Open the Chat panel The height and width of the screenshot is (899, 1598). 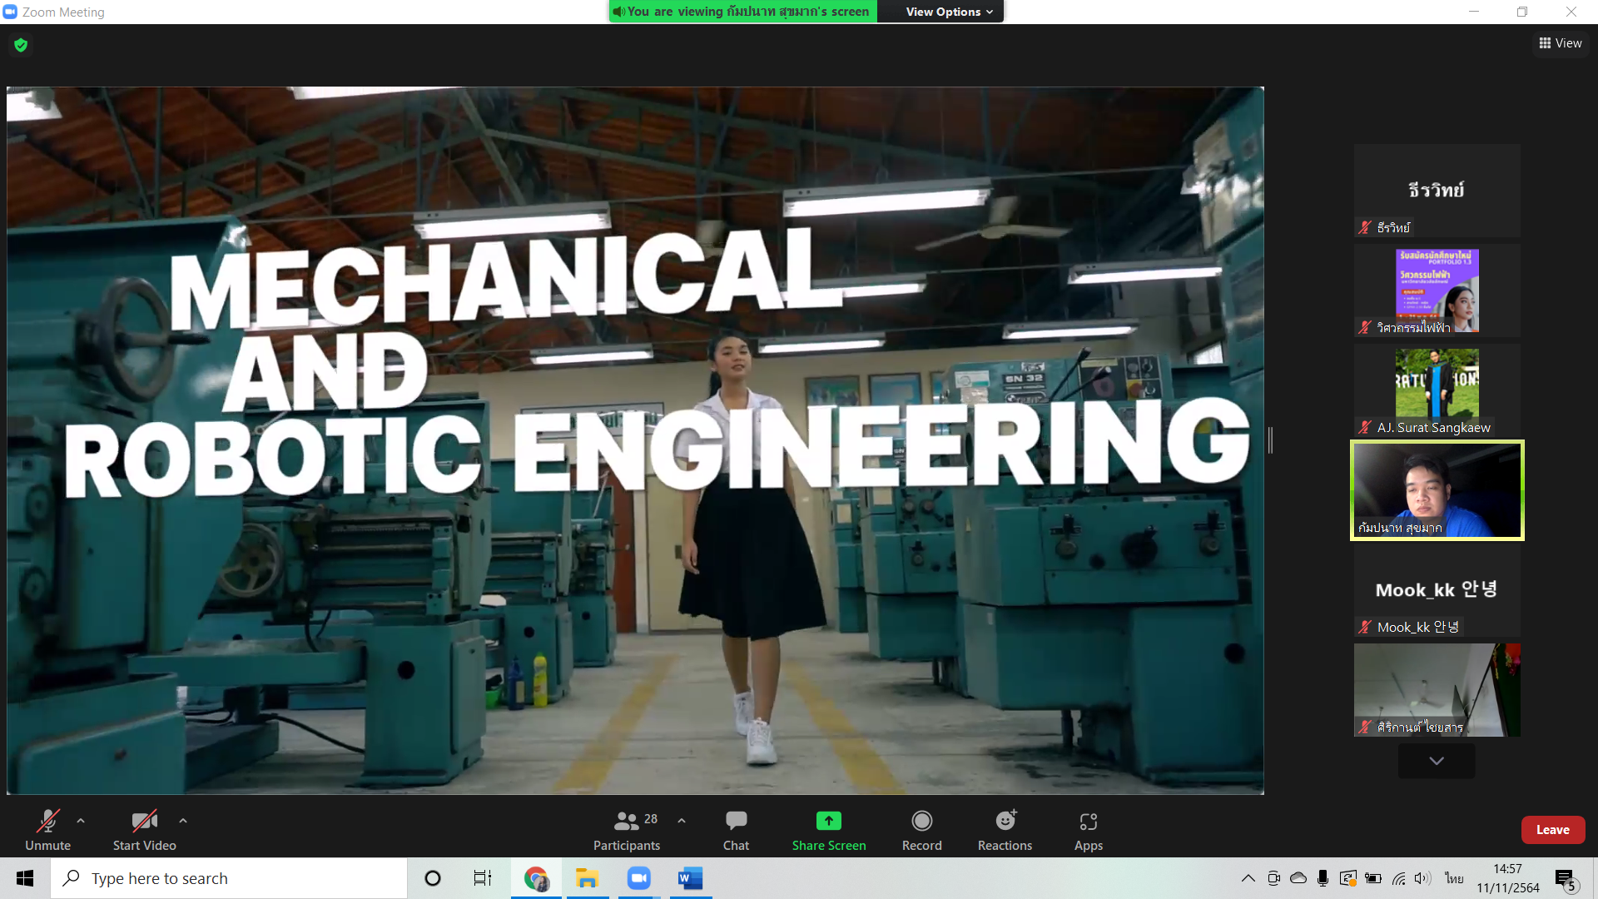[x=736, y=830]
